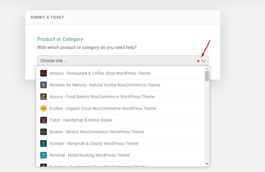Click the Bodoni winery logo icon
The image size is (265, 172).
click(x=44, y=132)
